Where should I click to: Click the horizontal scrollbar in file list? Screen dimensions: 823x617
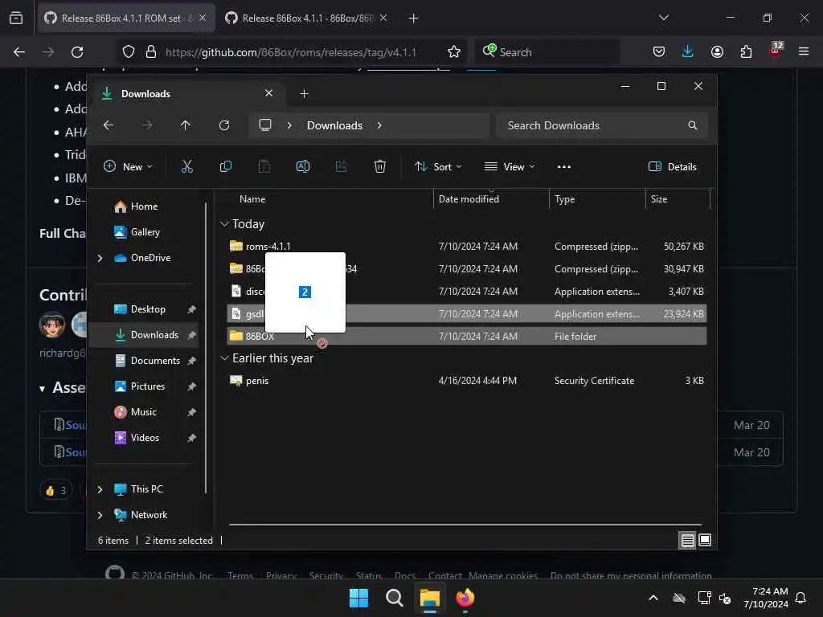pos(465,524)
